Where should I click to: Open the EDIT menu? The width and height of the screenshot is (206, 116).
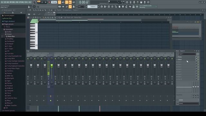coord(5,2)
